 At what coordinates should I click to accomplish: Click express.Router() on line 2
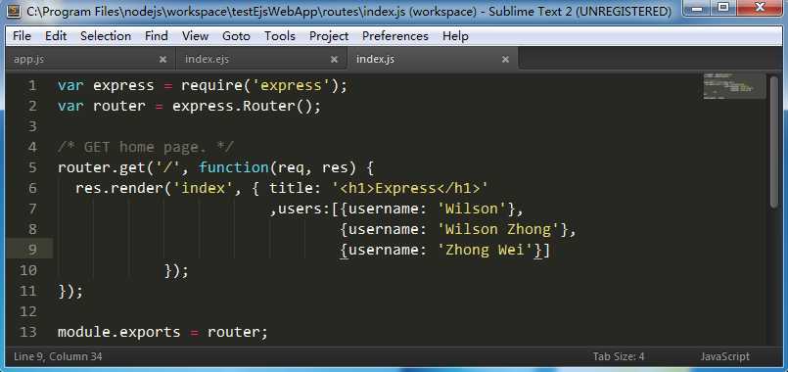[x=242, y=106]
